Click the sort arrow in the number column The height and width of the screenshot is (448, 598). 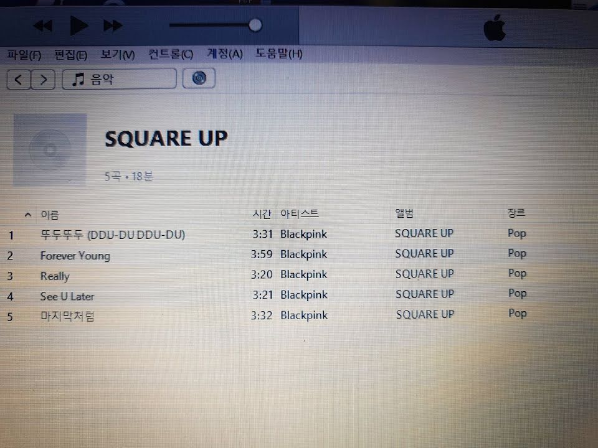[x=27, y=215]
